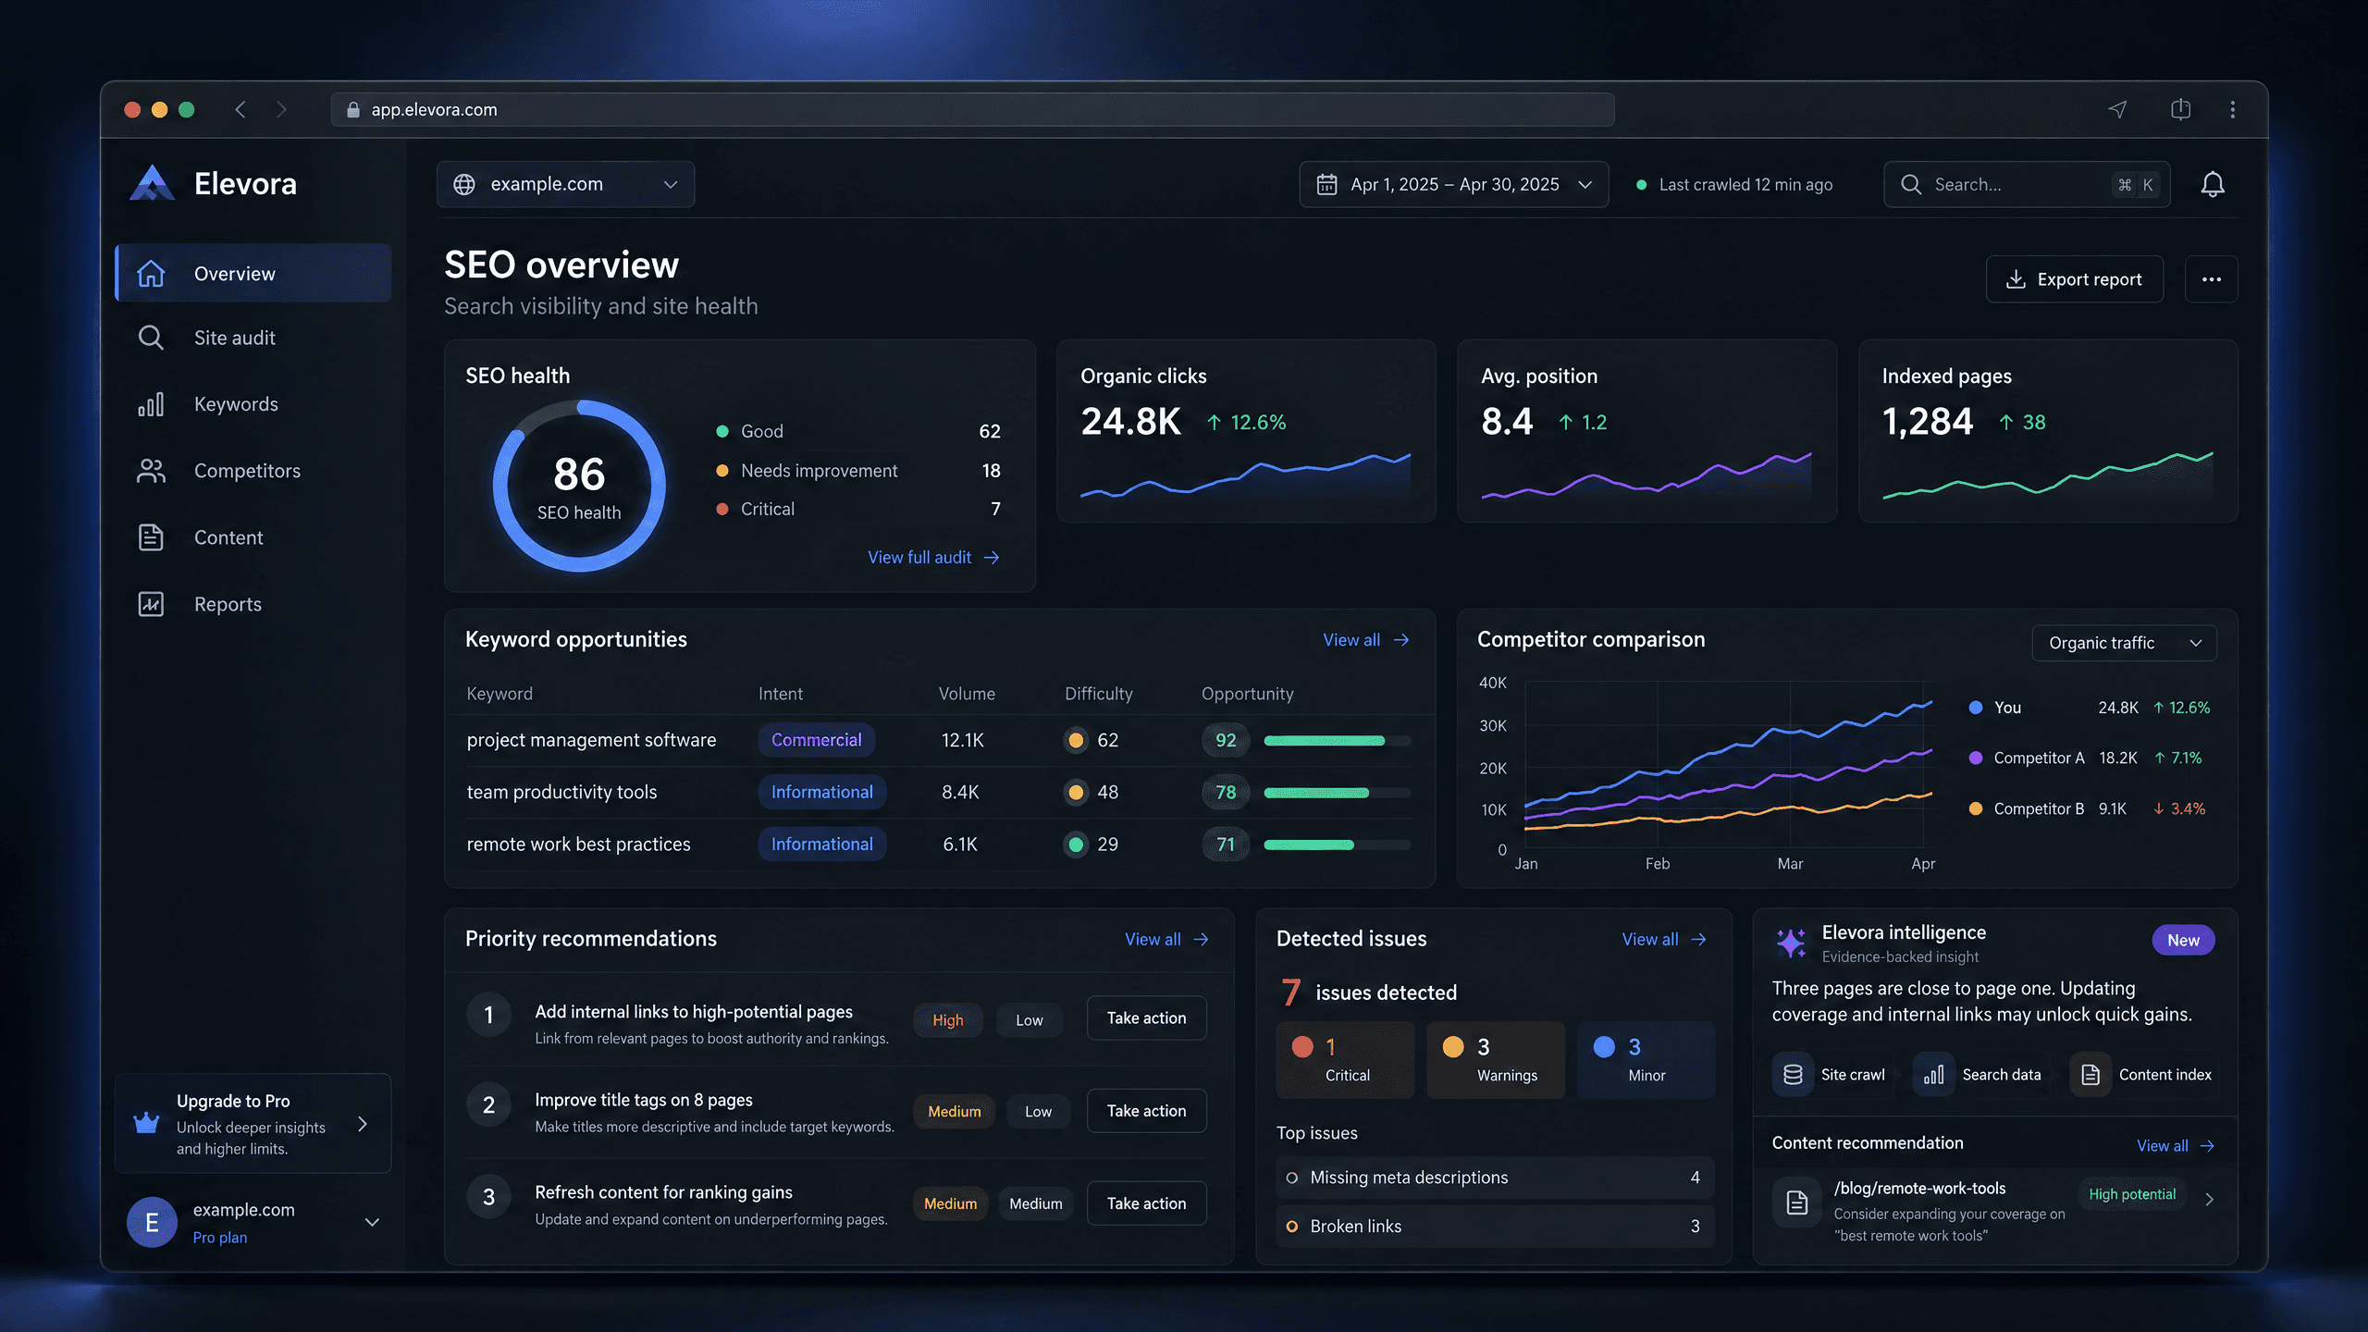Click the /blog/remote-work-tools document icon
The image size is (2368, 1332).
click(1796, 1202)
